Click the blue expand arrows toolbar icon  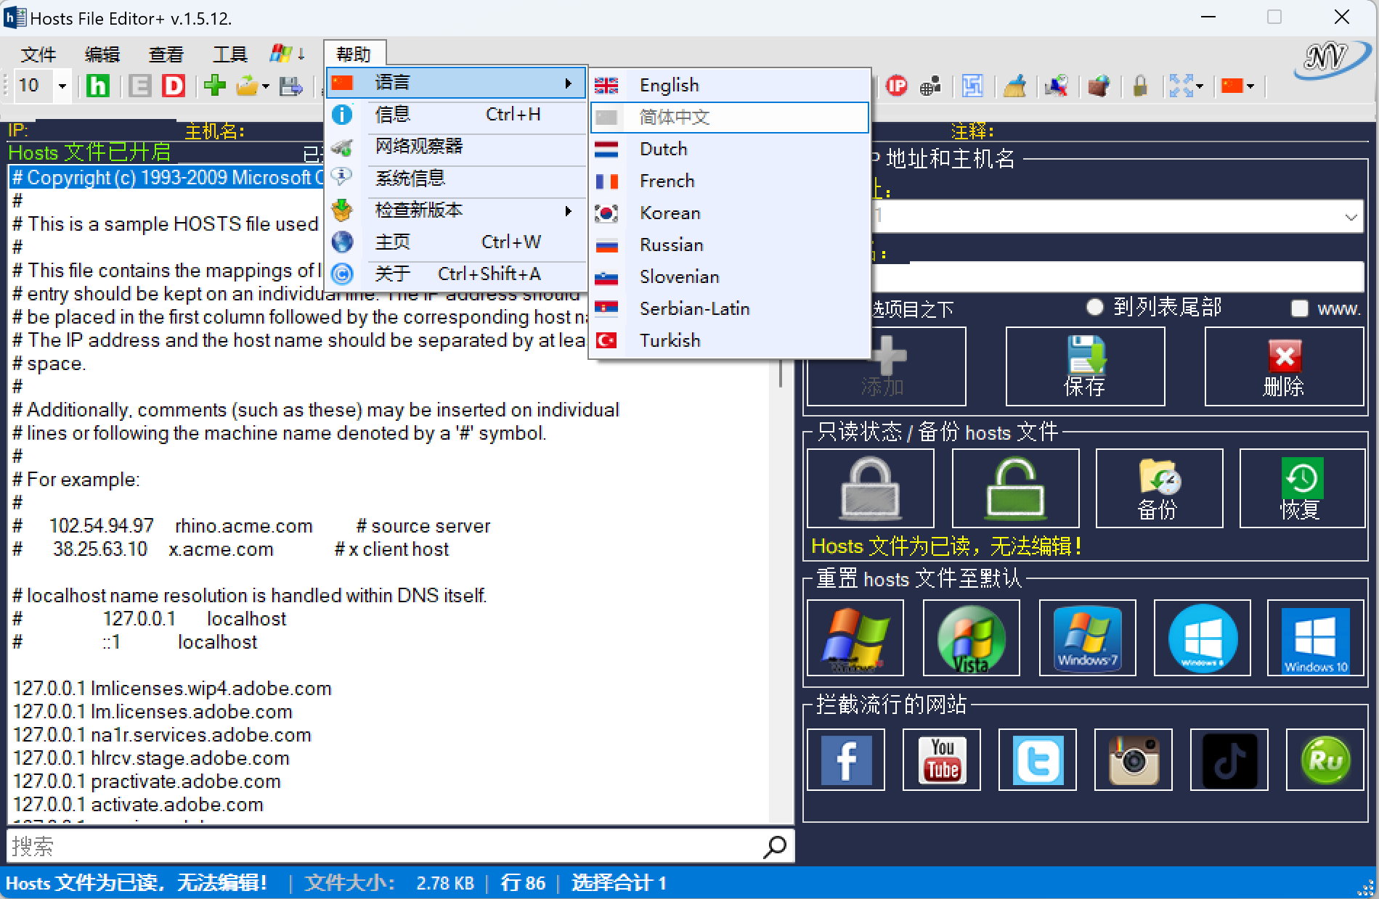(1181, 86)
